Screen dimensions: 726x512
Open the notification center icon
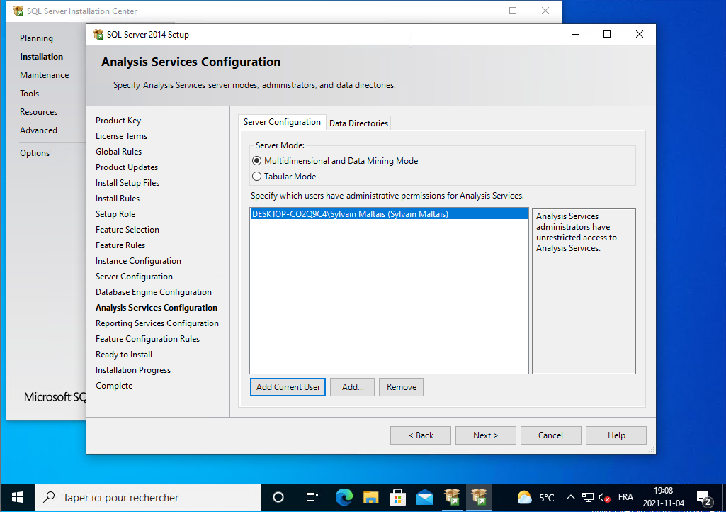(703, 497)
